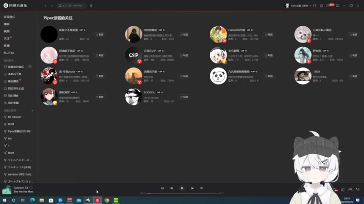Open 私人FM in the sidebar
364x204 pixels.
pos(9,53)
